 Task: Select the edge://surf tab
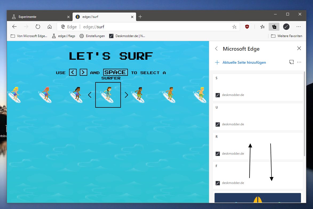(x=104, y=17)
